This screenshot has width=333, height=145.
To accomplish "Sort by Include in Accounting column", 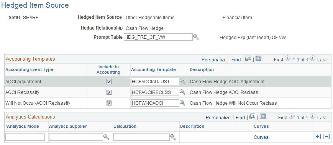I will (x=108, y=69).
